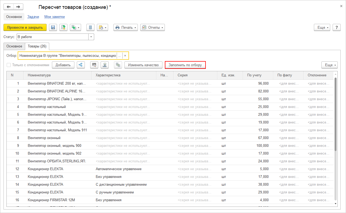Click the stamp-shaped equipment icon
346x213 pixels.
click(x=105, y=65)
